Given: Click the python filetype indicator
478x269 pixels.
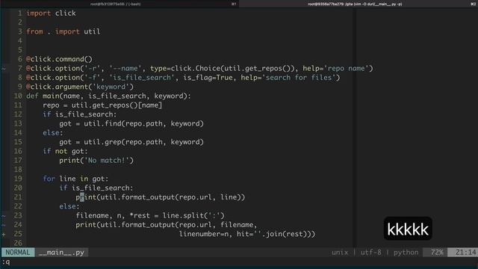Looking at the screenshot, I should pyautogui.click(x=406, y=253).
